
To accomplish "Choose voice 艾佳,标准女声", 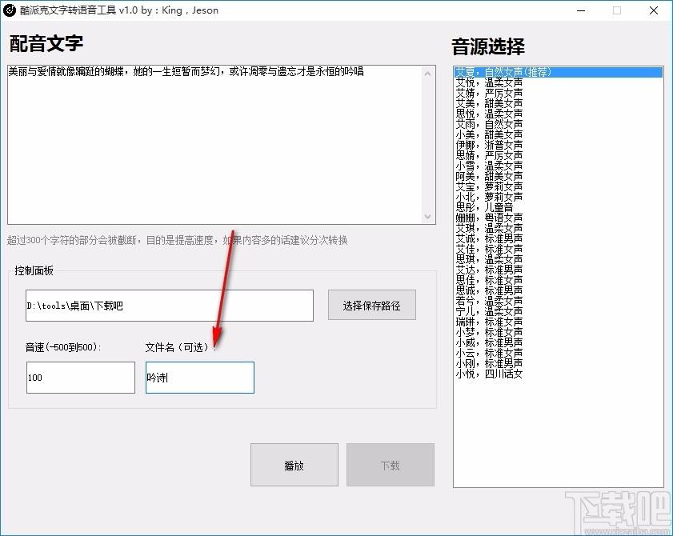I will 558,249.
